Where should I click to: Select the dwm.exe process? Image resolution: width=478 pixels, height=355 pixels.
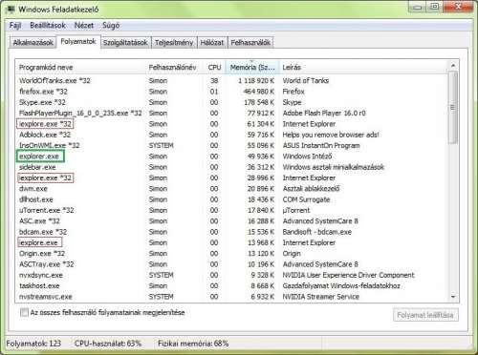(231, 189)
